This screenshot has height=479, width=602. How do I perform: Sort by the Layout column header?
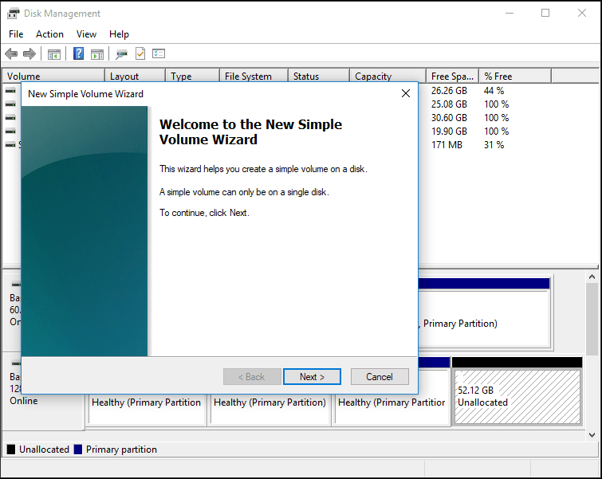(135, 76)
